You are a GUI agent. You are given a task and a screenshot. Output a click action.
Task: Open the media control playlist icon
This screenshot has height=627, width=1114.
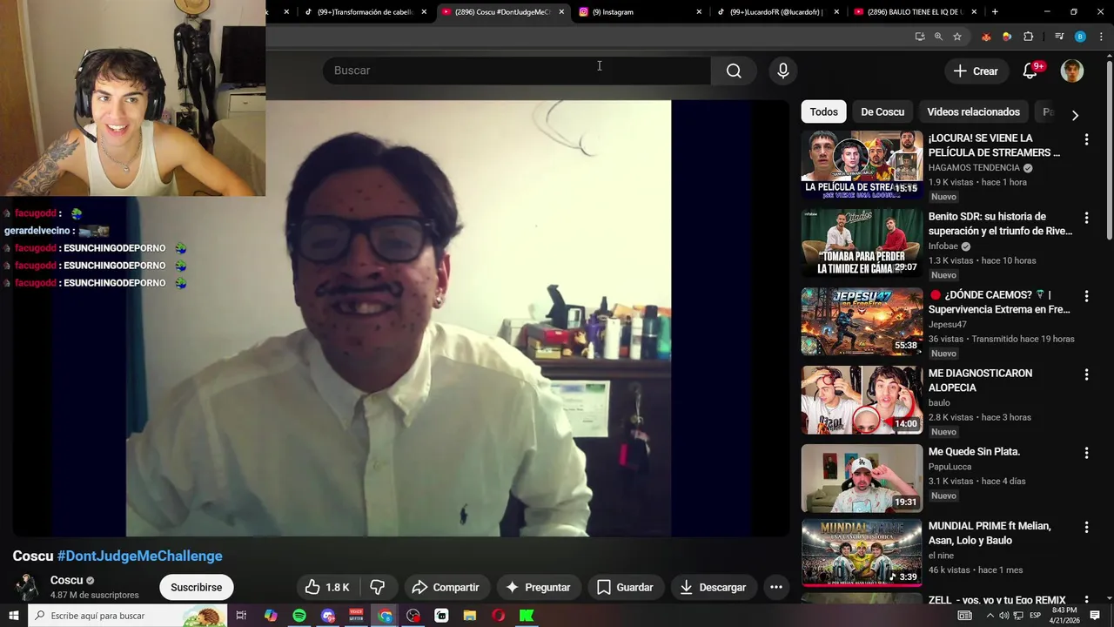coord(1059,37)
